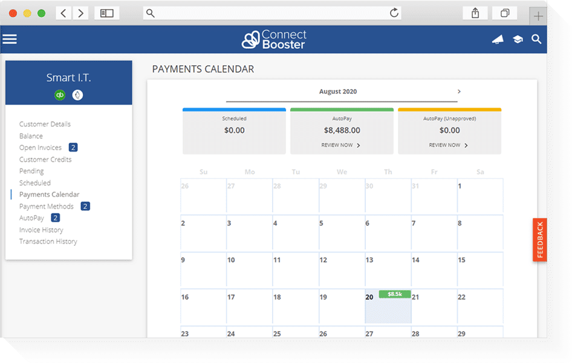This screenshot has height=363, width=572.
Task: Select August 13 on calendar
Action: coord(388,269)
